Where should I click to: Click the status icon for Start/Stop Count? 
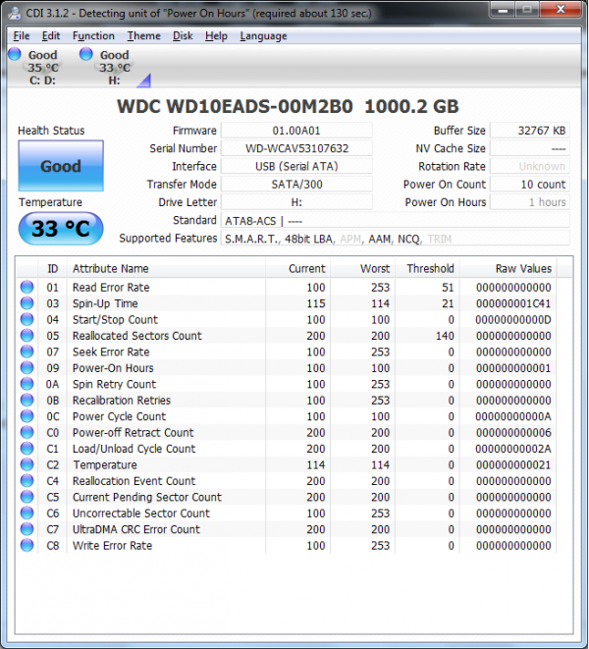[x=27, y=319]
